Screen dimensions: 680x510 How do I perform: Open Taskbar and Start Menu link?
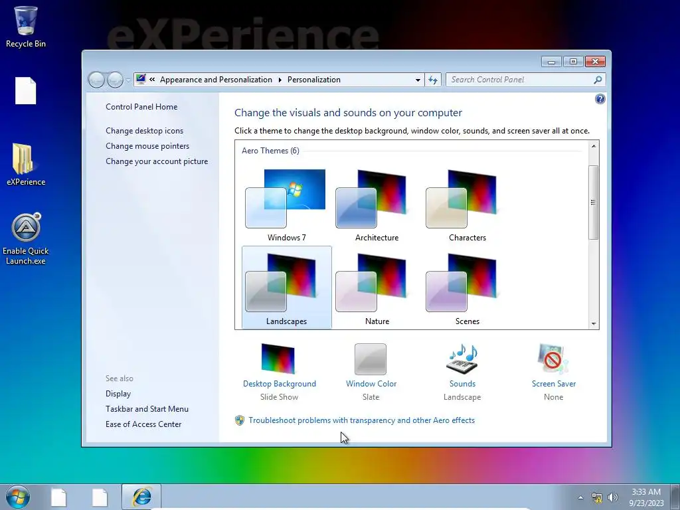(147, 408)
